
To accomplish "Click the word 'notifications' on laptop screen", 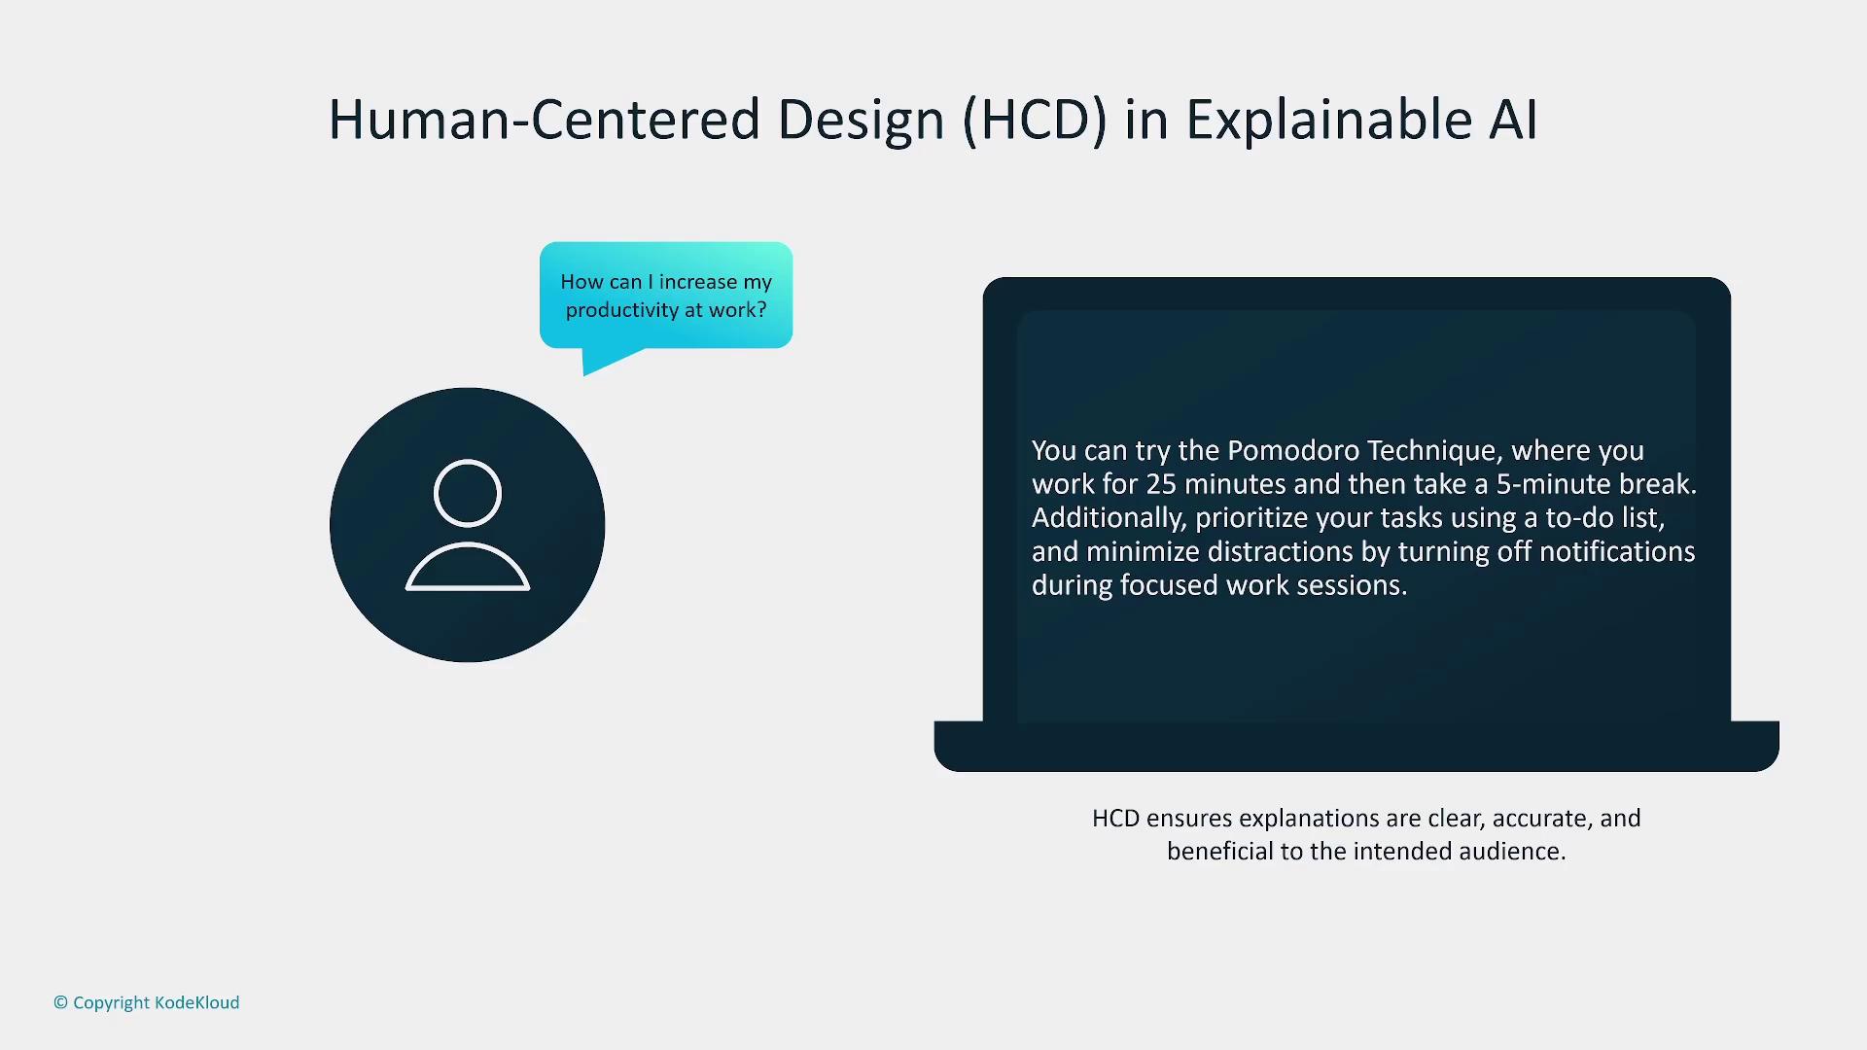I will [x=1616, y=551].
